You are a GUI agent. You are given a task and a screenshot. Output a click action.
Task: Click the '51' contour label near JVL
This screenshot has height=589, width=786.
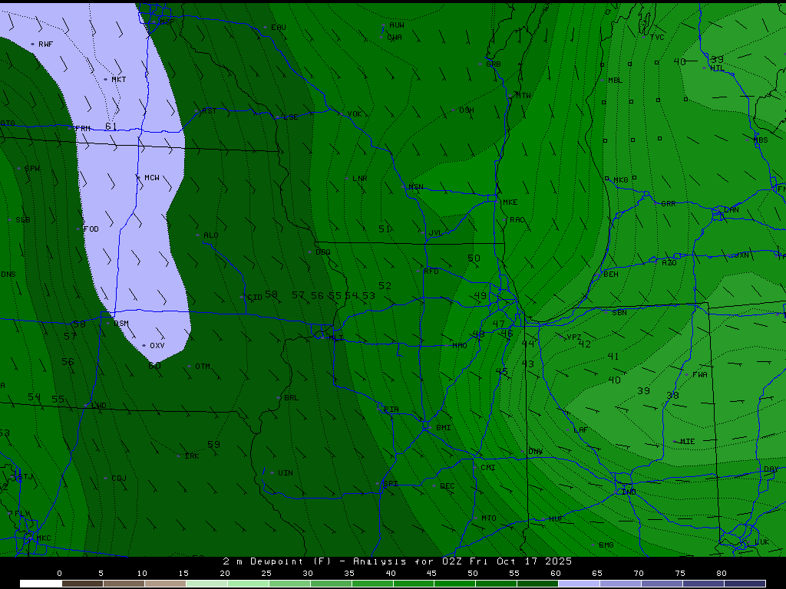coord(385,229)
